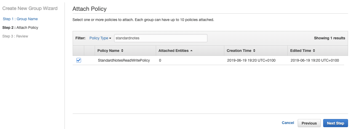This screenshot has height=129, width=352.
Task: Go back to Step 1 : Group Name
Action: coord(20,19)
